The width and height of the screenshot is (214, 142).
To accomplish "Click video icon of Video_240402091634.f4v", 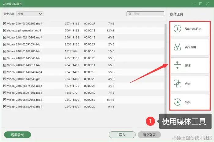I will coord(5,44).
